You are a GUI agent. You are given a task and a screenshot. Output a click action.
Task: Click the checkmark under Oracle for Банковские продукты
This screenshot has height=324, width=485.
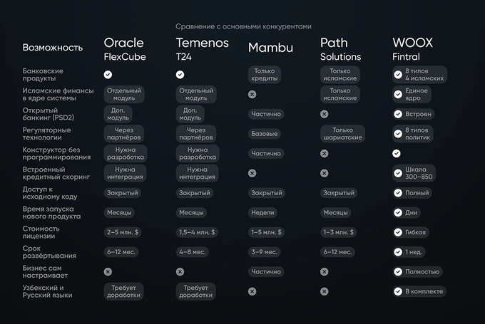[x=108, y=74]
